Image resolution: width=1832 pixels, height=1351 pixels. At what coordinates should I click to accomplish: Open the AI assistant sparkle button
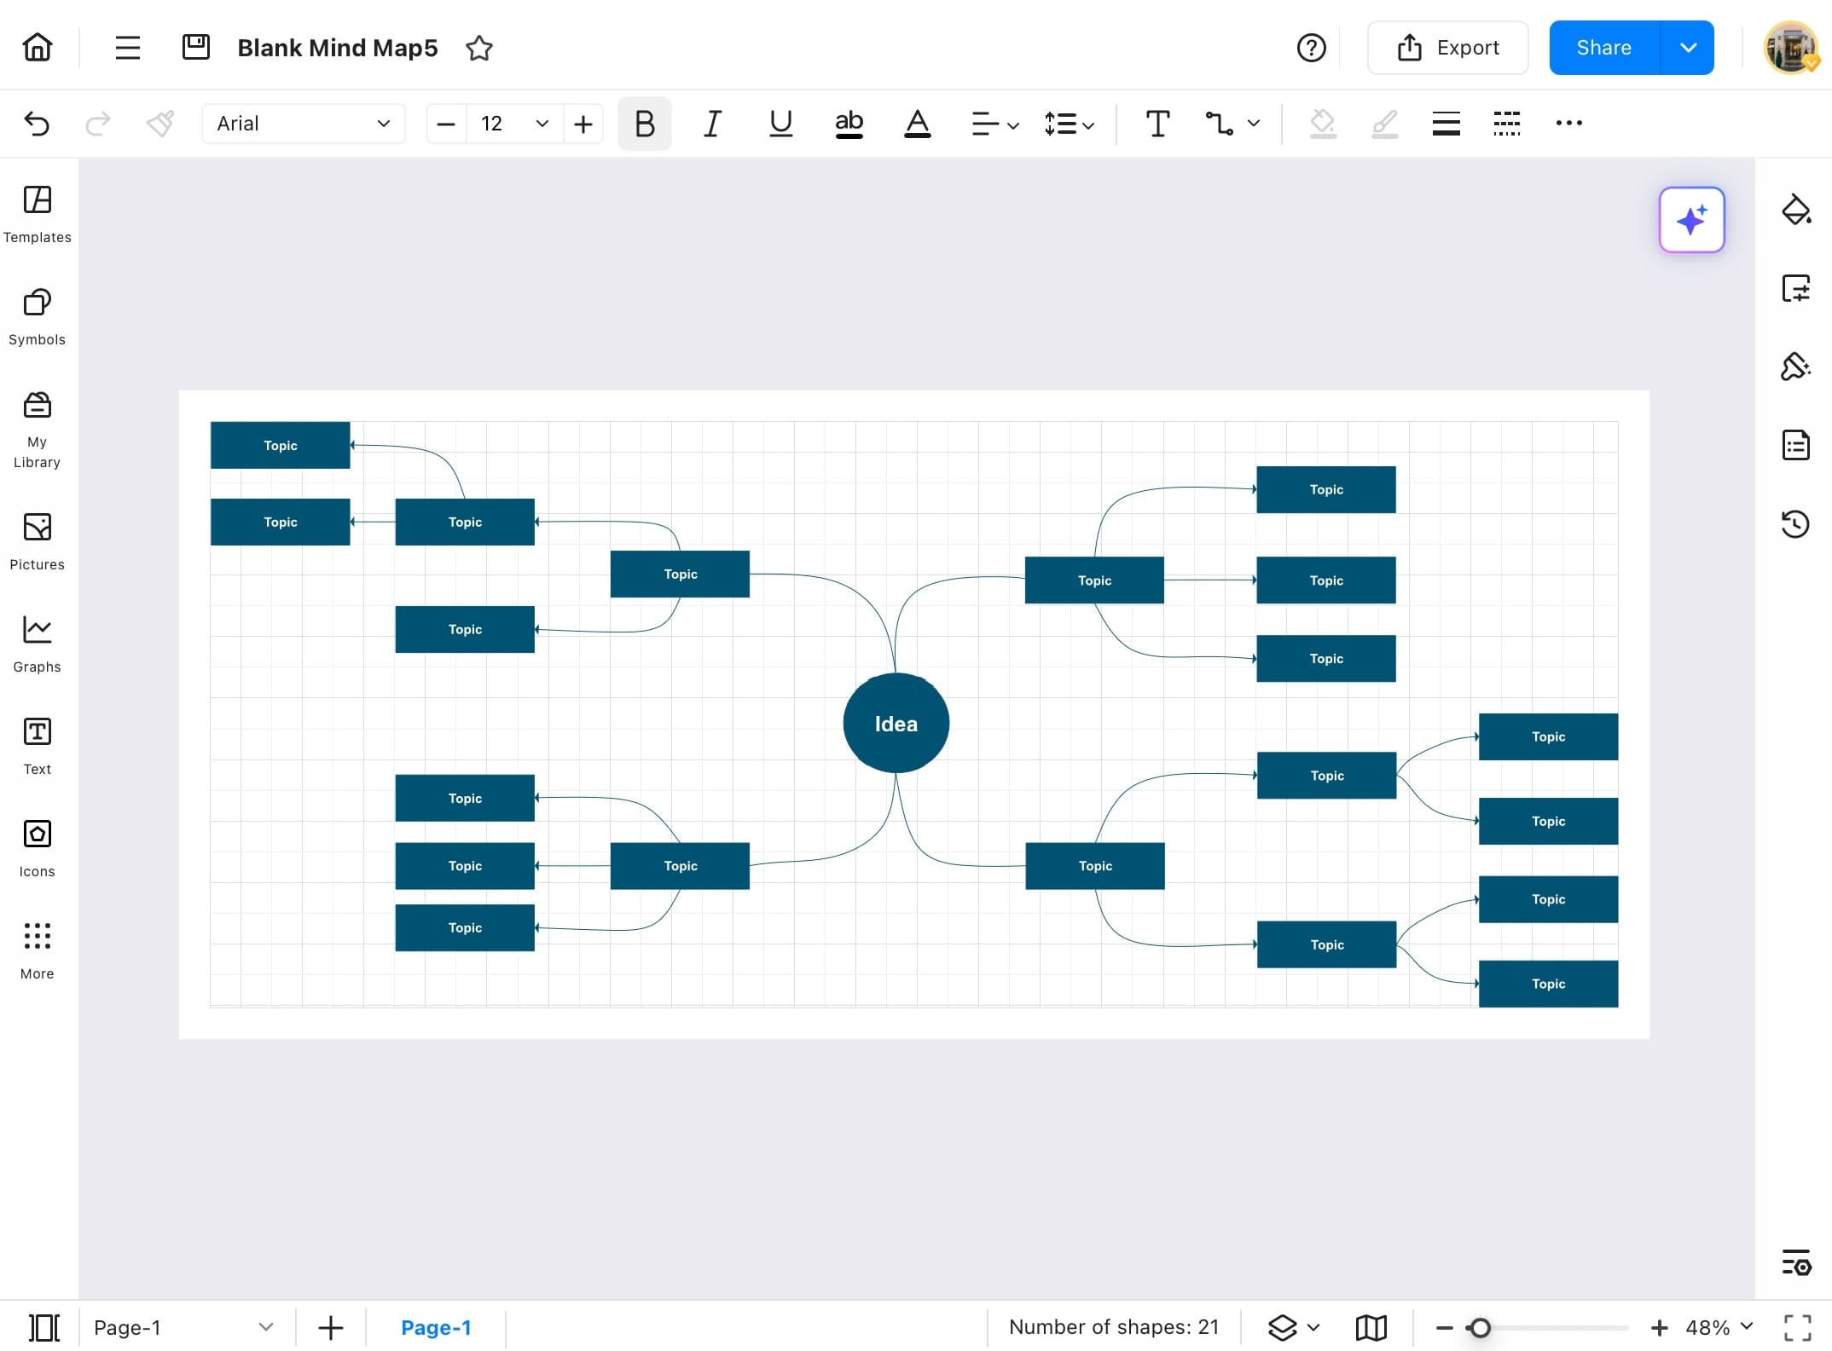click(x=1691, y=219)
